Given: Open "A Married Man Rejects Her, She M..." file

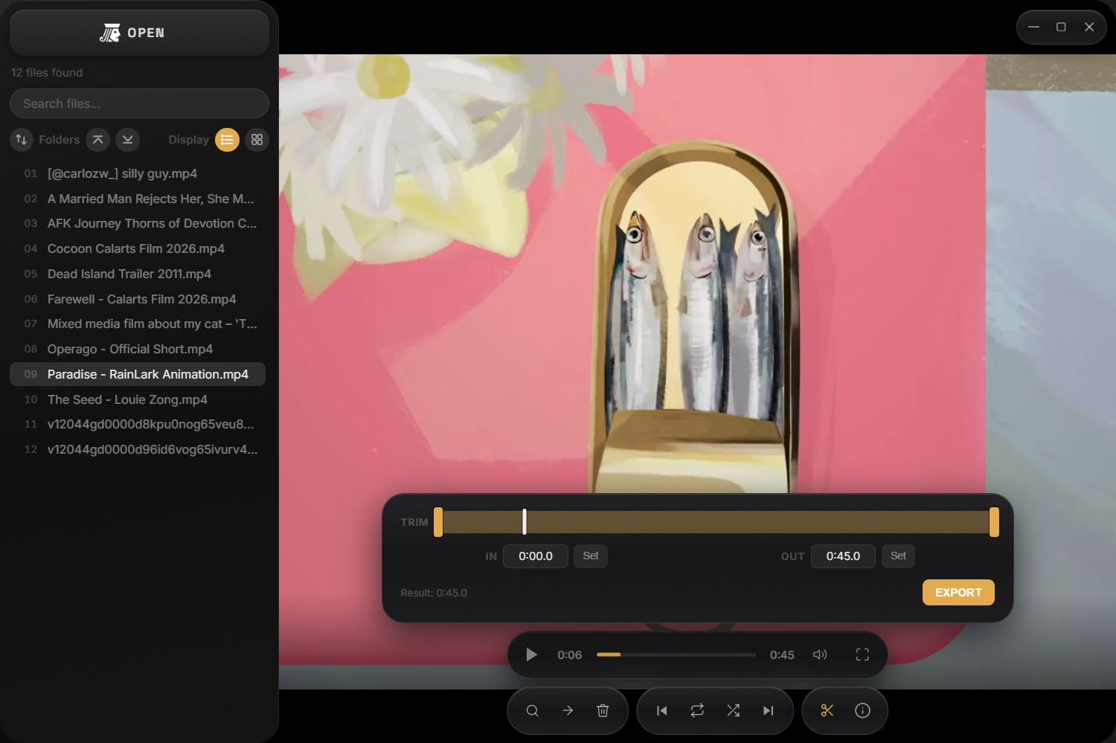Looking at the screenshot, I should (x=138, y=199).
